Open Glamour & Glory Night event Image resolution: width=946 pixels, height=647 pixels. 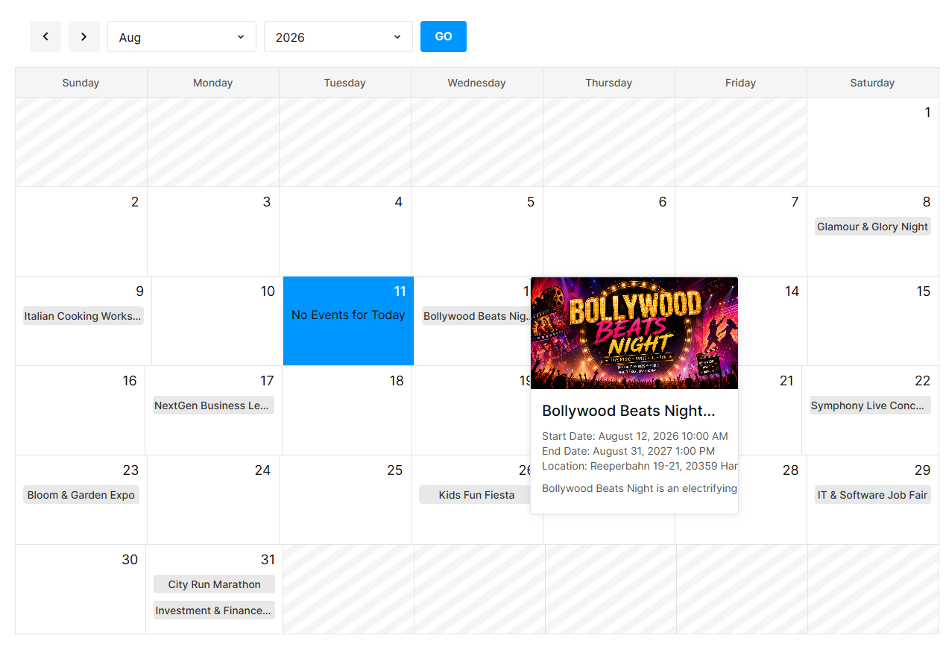tap(873, 227)
